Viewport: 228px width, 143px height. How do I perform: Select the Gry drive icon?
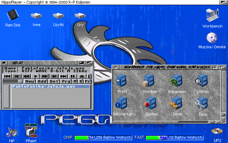(80, 16)
